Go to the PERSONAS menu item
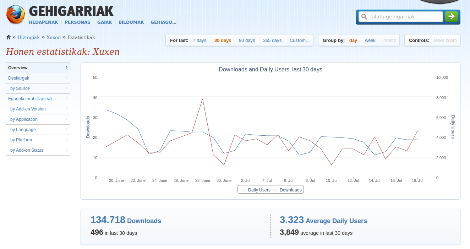The height and width of the screenshot is (249, 470). 77,22
